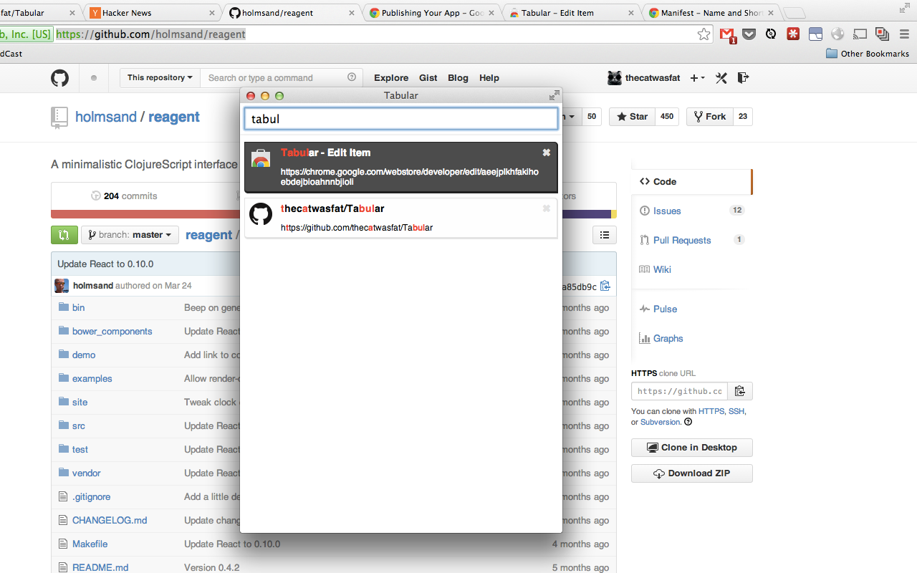Image resolution: width=917 pixels, height=573 pixels.
Task: Click the Chrome Web Store result icon
Action: (261, 158)
